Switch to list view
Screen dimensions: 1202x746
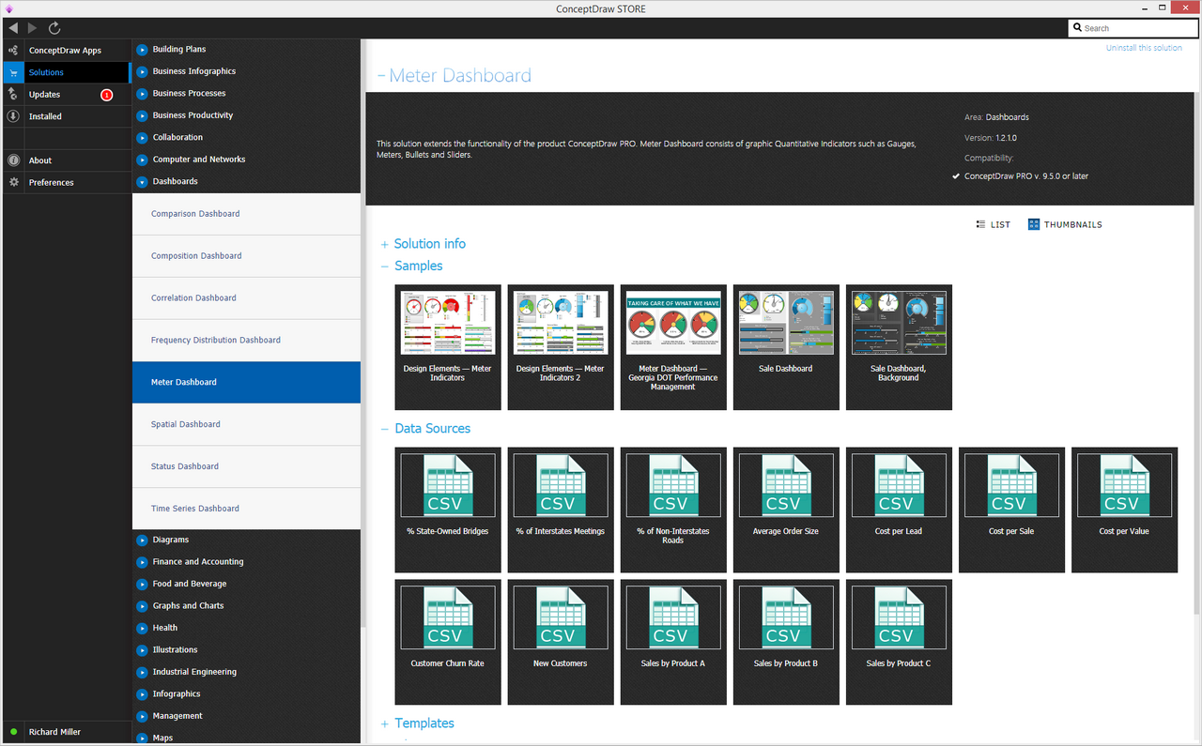click(994, 225)
